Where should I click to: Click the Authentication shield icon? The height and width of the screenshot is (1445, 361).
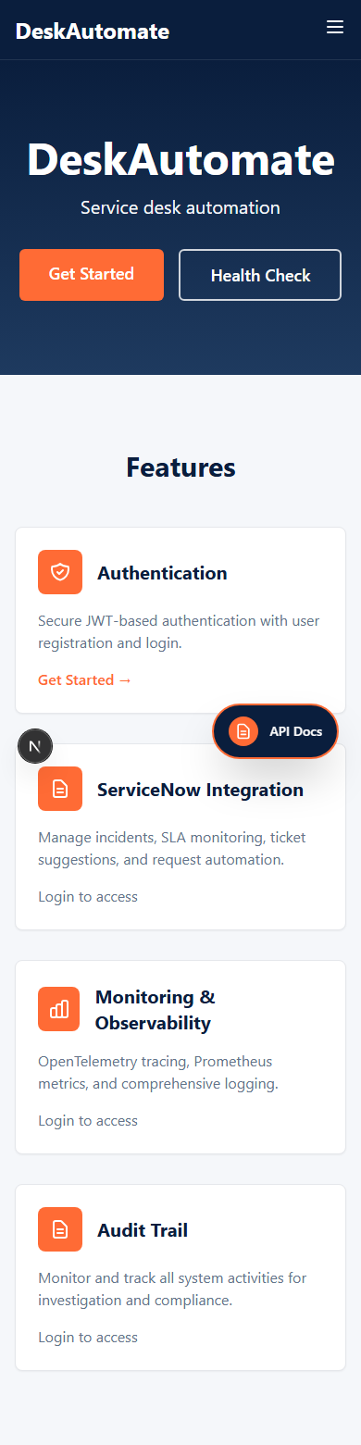click(x=60, y=572)
